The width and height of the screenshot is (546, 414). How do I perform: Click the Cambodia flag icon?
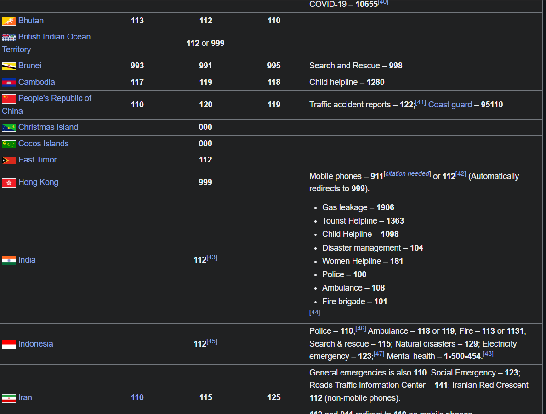pos(9,82)
